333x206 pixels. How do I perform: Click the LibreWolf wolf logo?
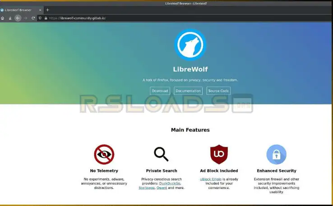pyautogui.click(x=190, y=45)
